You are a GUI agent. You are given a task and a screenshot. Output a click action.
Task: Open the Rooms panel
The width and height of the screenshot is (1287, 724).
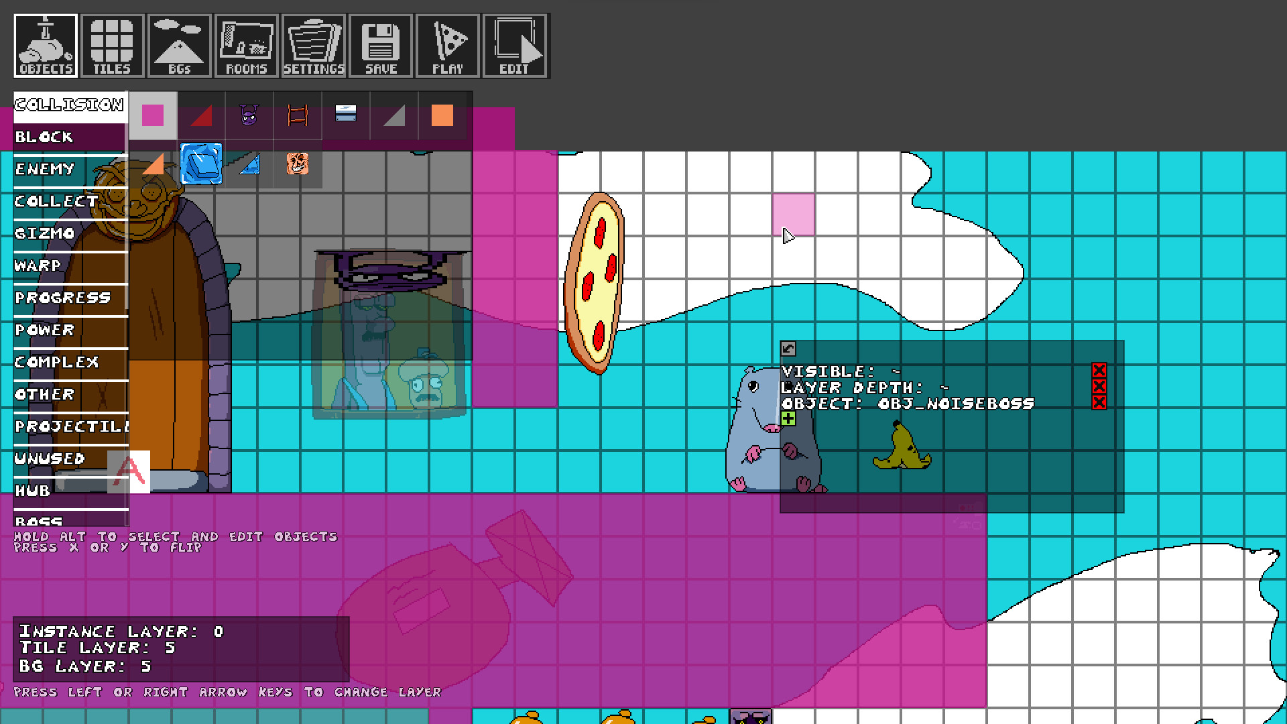[x=246, y=46]
